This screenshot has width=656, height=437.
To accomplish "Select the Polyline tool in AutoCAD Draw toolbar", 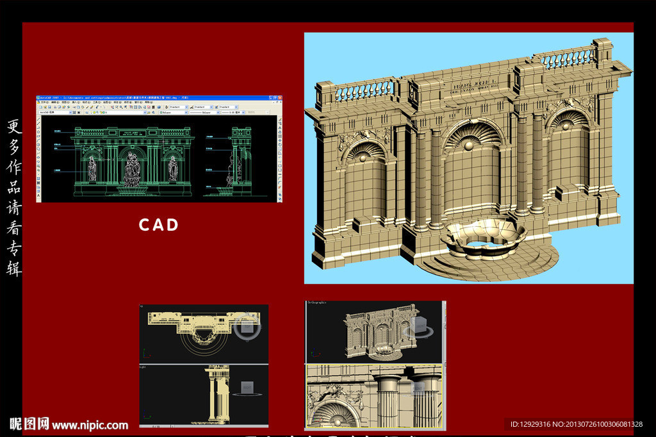I will pyautogui.click(x=38, y=128).
